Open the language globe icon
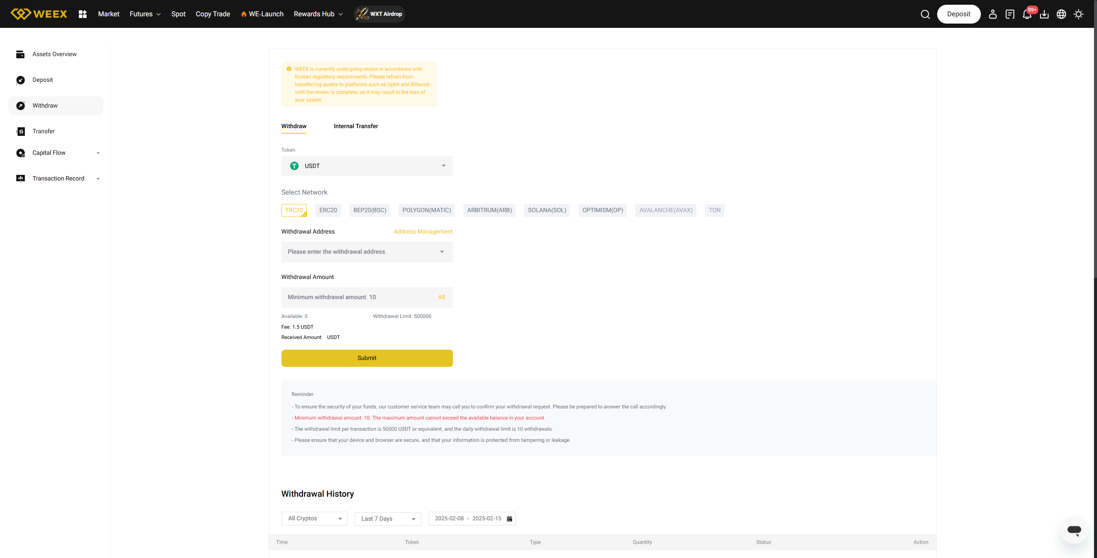Image resolution: width=1097 pixels, height=558 pixels. click(x=1061, y=14)
